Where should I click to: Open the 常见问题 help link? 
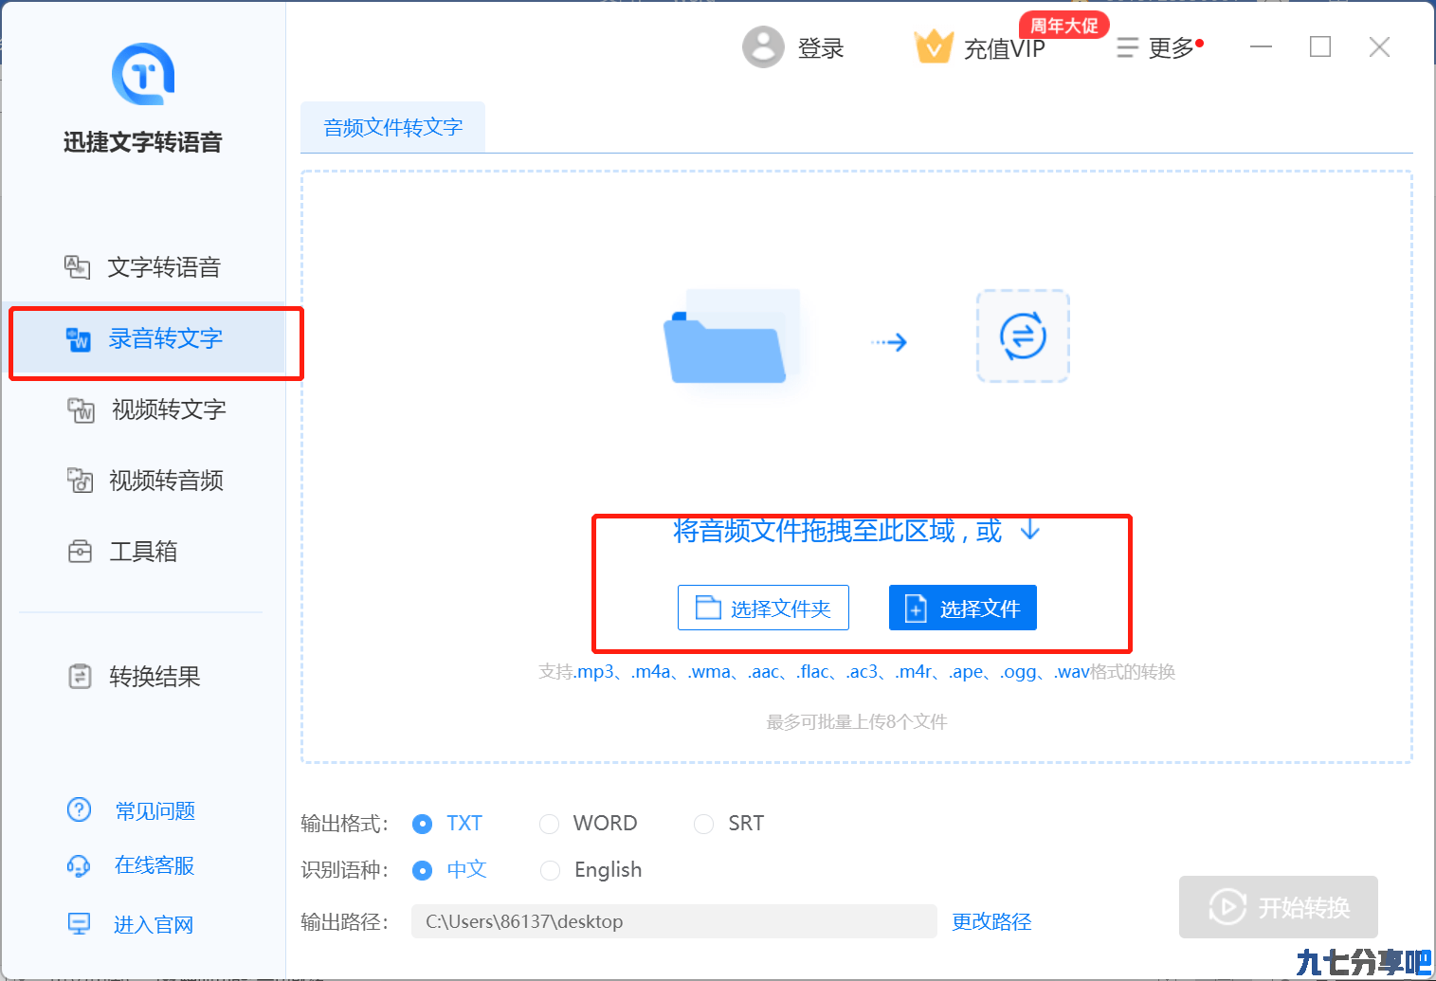155,810
